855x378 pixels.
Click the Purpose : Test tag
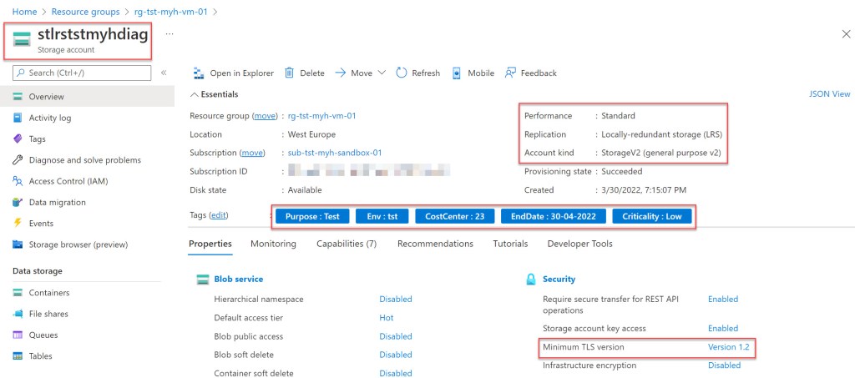point(311,217)
